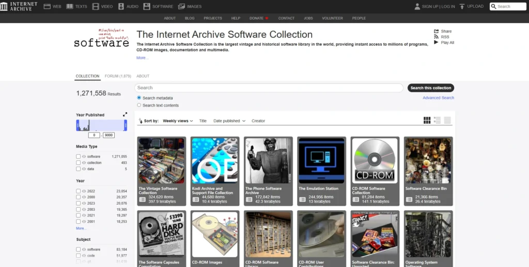Click the top-right site search box
This screenshot has width=529, height=267.
pos(508,6)
